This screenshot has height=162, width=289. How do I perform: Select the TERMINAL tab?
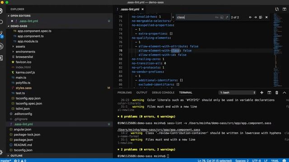[186, 93]
